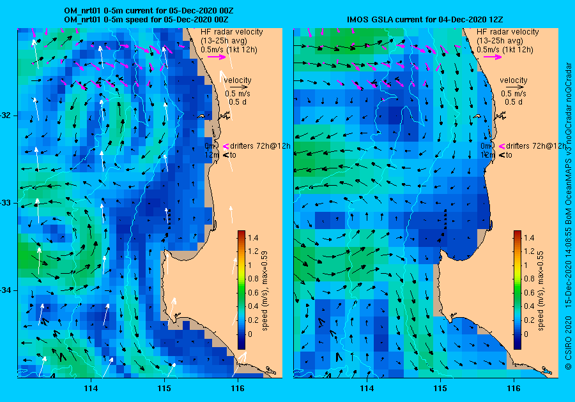The width and height of the screenshot is (575, 402).
Task: Click latitude label -34 on the left axis
Action: point(7,291)
